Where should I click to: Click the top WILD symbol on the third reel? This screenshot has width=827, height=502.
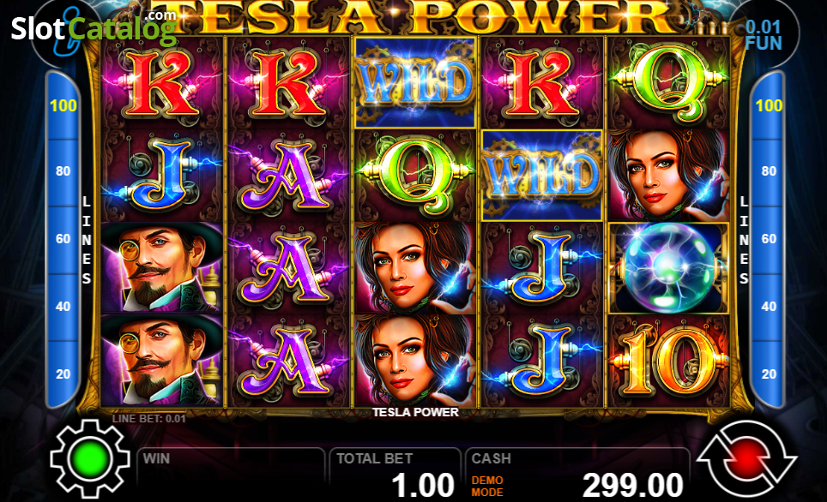[415, 82]
